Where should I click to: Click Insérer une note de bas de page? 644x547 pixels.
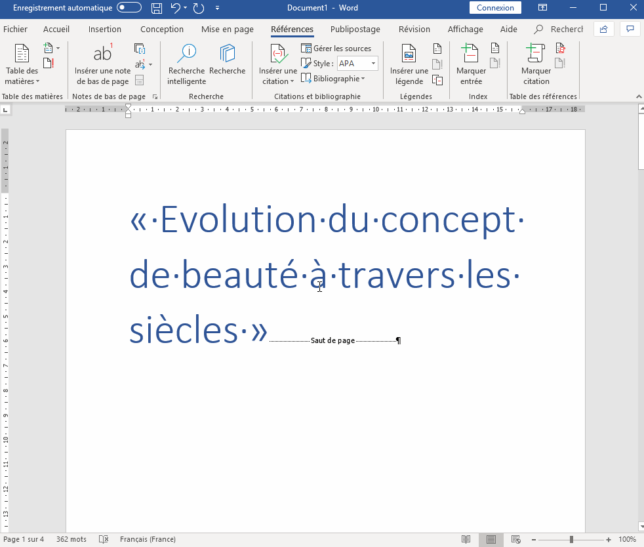pos(102,66)
